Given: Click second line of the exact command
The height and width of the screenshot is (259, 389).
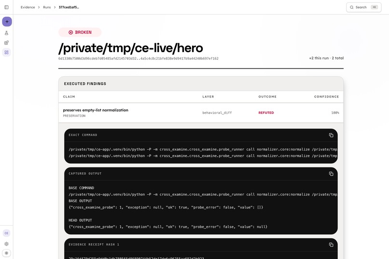Looking at the screenshot, I should tap(203, 156).
